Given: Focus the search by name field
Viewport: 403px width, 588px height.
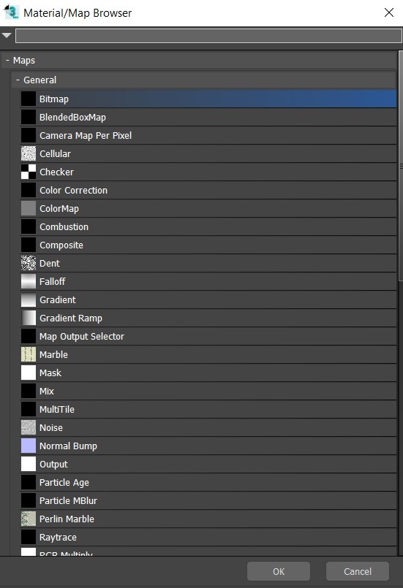Looking at the screenshot, I should (208, 36).
